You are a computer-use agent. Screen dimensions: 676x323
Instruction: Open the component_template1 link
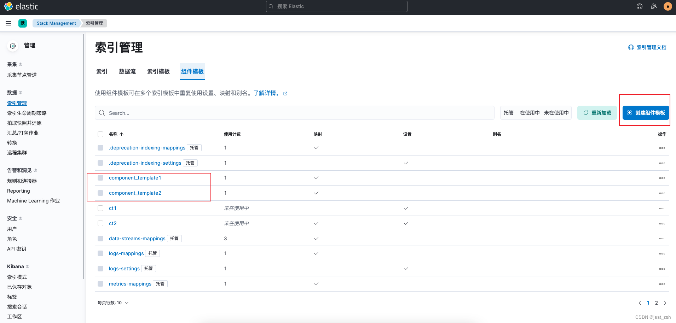(x=135, y=178)
